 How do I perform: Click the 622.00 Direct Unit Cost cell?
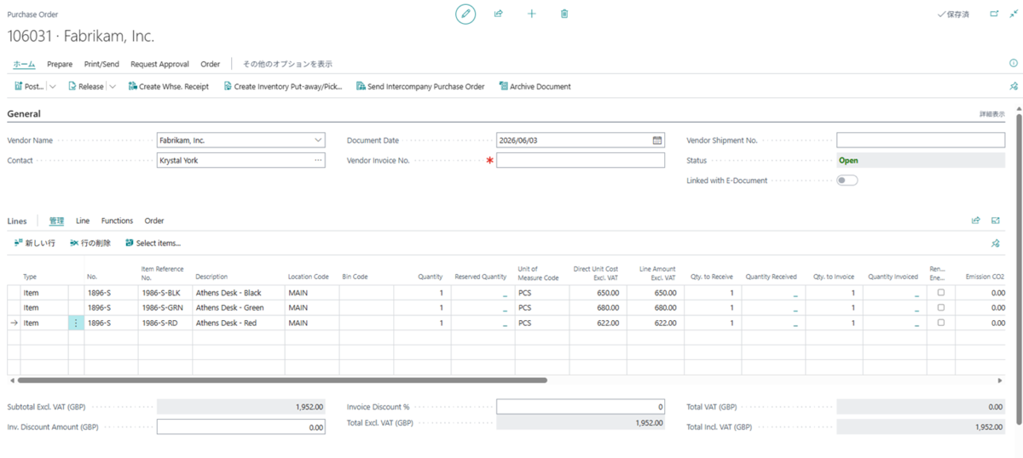click(598, 323)
